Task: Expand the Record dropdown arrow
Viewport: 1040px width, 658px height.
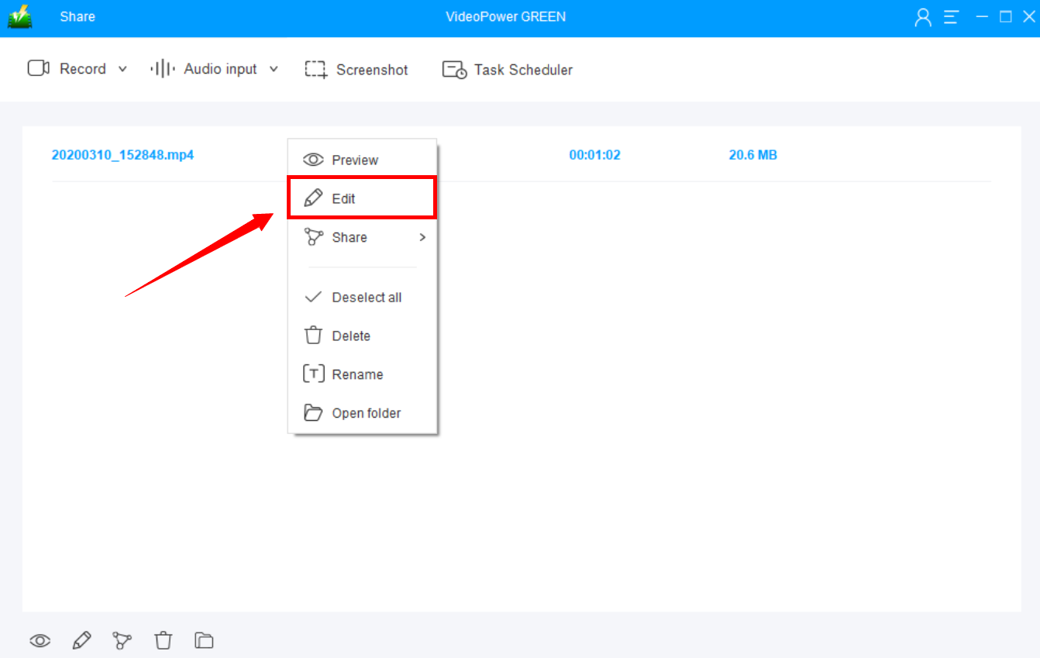Action: [122, 69]
